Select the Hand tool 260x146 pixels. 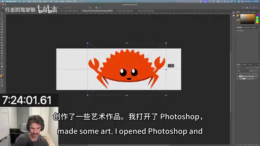(x=2, y=67)
